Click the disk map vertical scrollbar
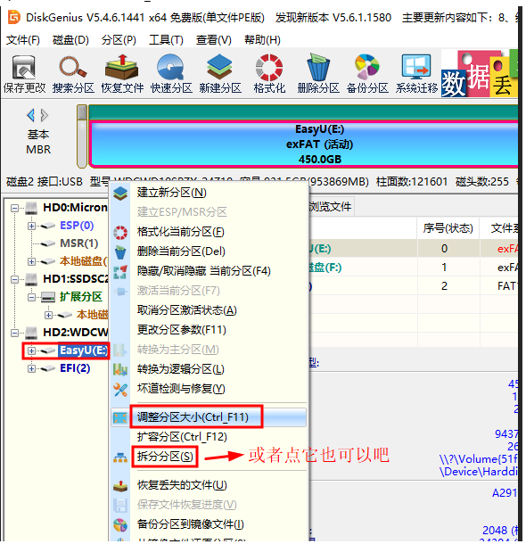This screenshot has height=544, width=526. (82, 136)
